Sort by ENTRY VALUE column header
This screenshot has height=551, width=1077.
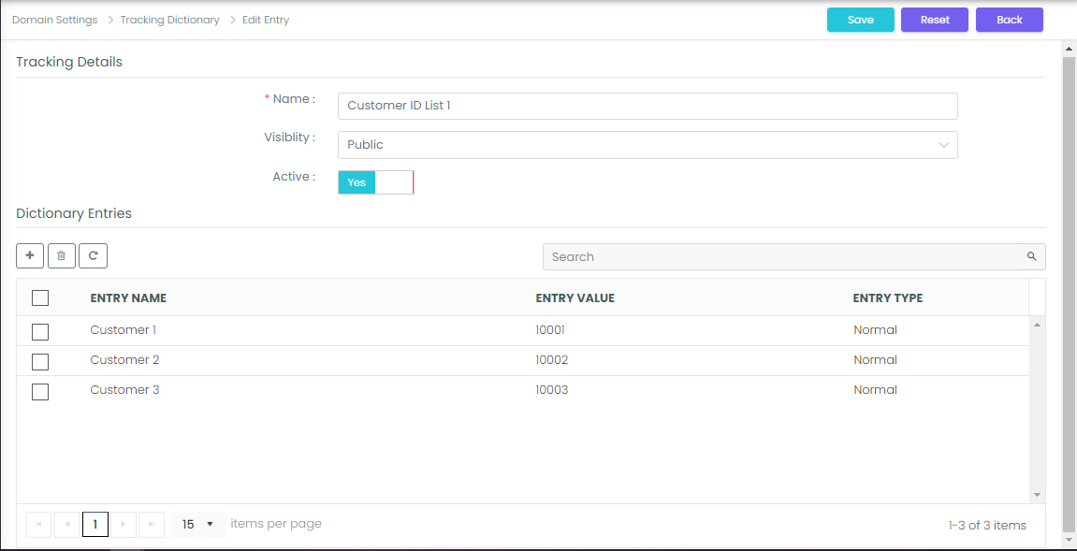[x=575, y=298]
